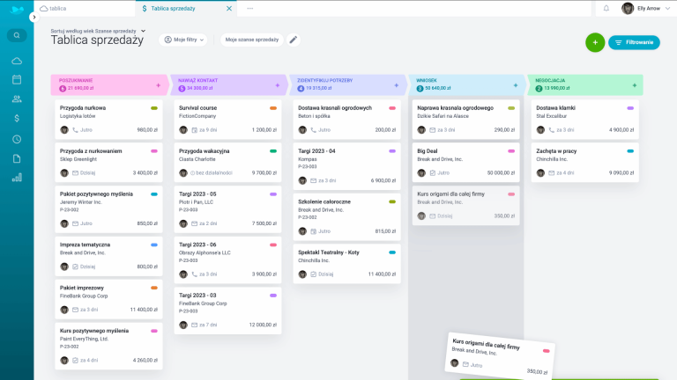Expand the sort by Szanse sprzedaży dropdown

[x=143, y=31]
